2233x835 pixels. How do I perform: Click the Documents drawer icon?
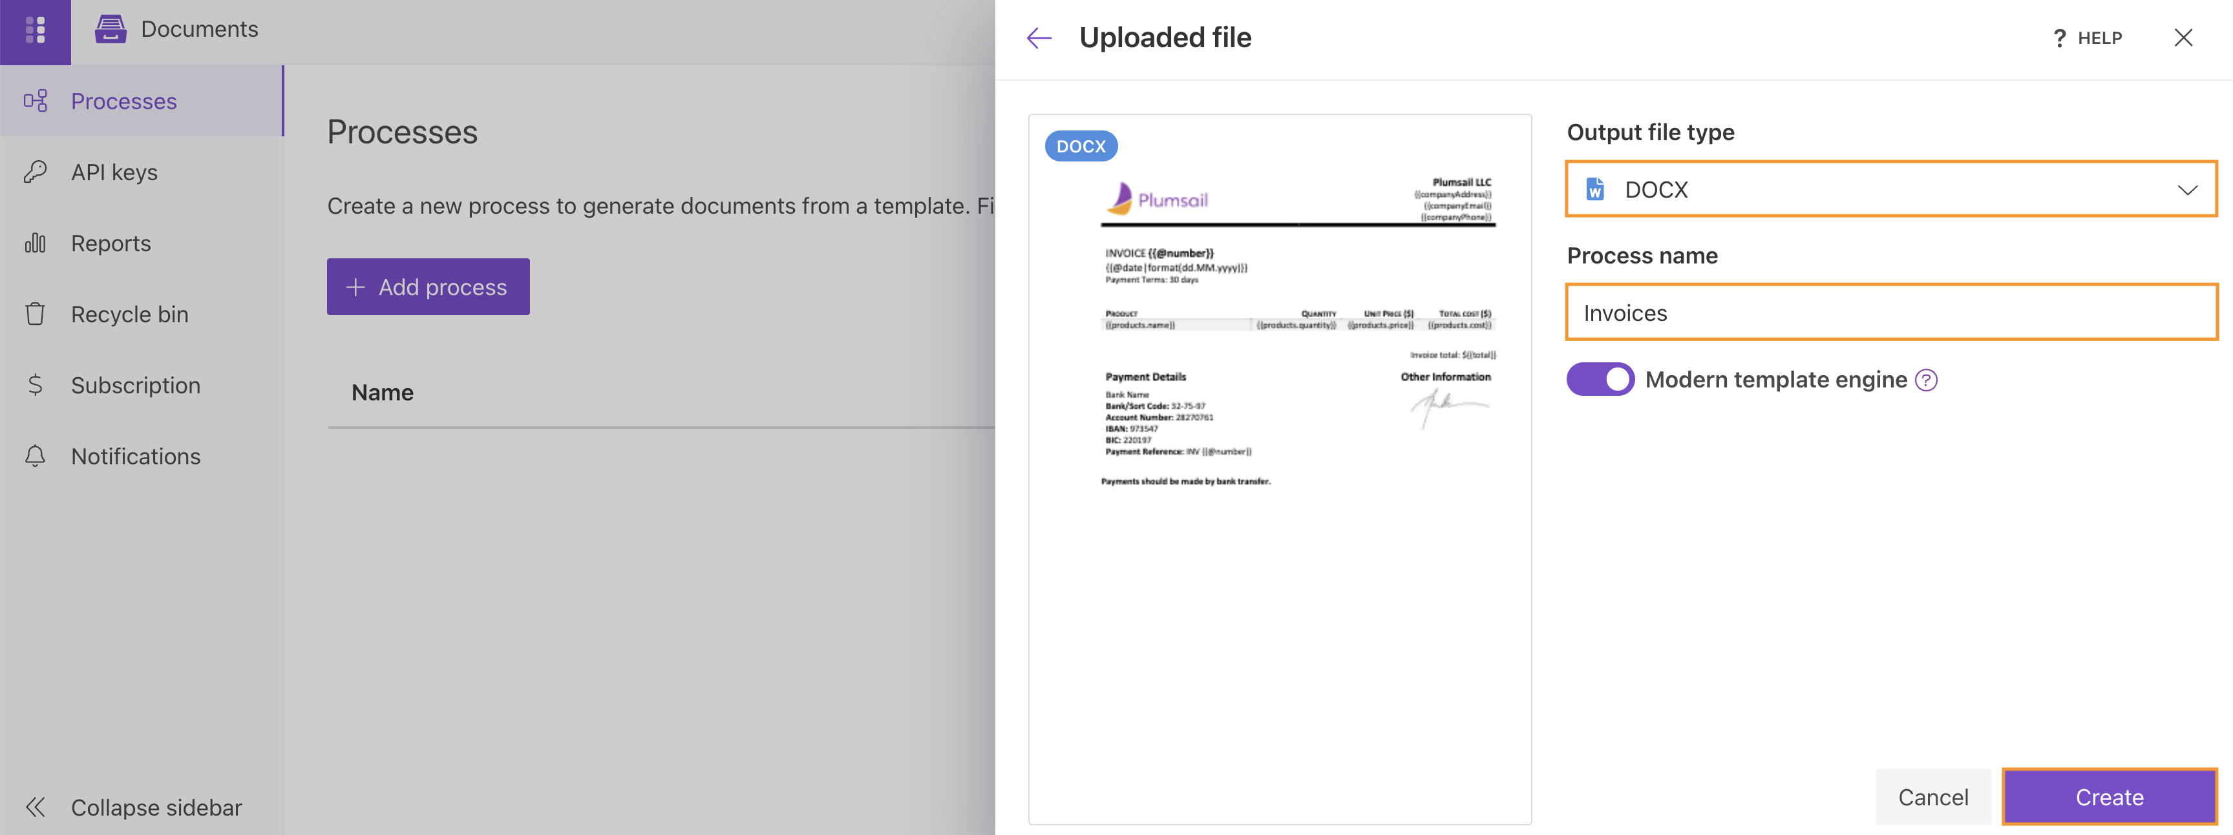point(110,30)
